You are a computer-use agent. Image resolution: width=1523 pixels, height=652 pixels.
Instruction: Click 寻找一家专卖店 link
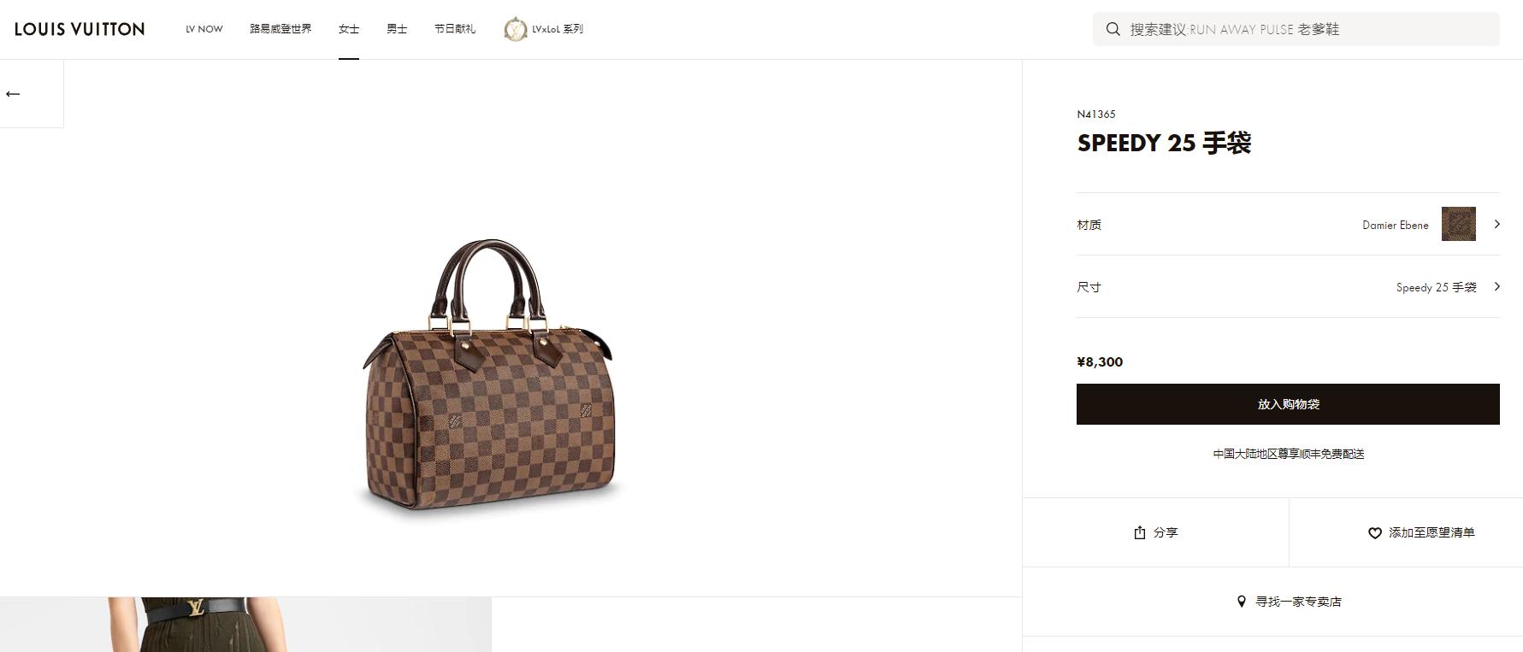click(x=1297, y=602)
